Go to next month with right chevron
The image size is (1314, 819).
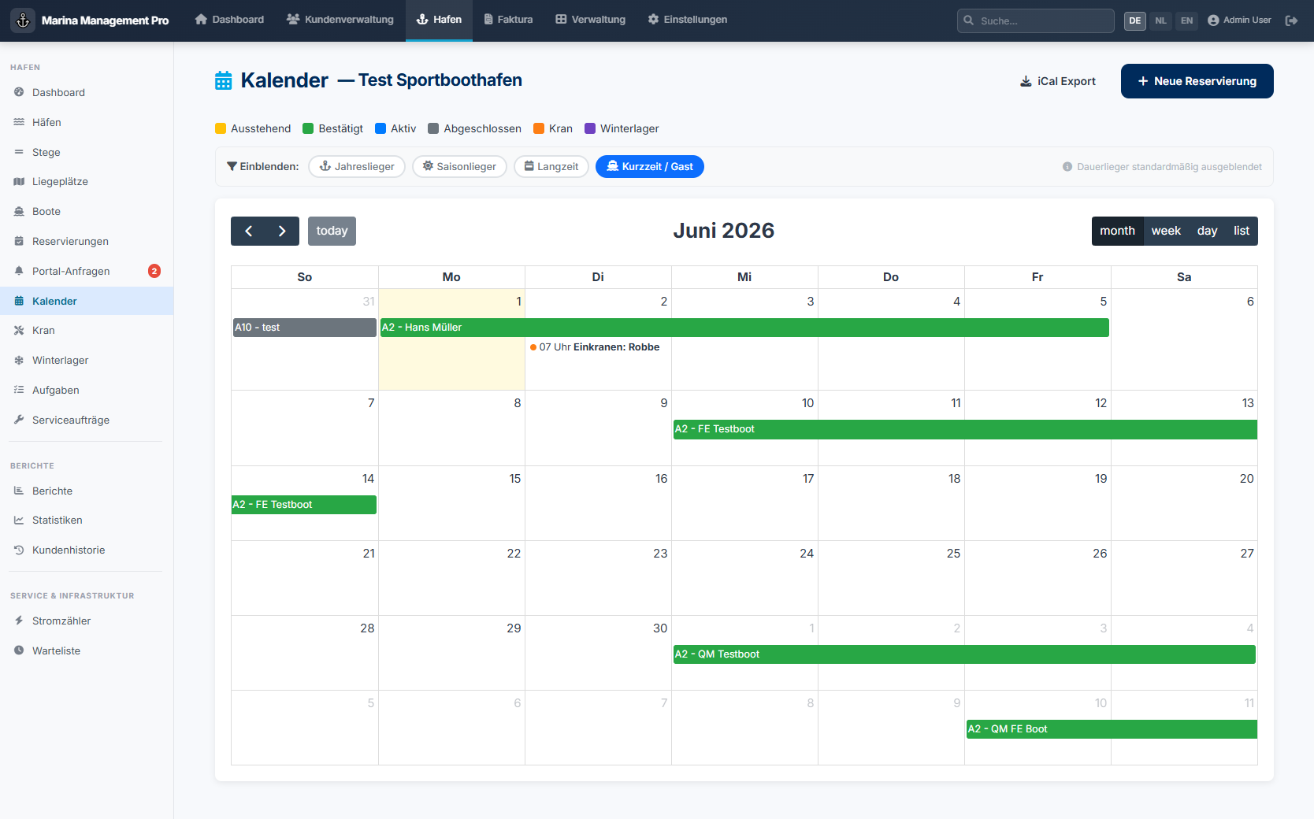point(282,232)
